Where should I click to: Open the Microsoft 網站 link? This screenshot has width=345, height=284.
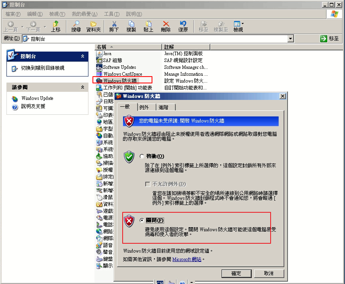(x=187, y=259)
